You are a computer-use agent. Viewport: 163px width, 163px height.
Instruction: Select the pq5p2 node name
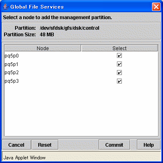pos(11,73)
